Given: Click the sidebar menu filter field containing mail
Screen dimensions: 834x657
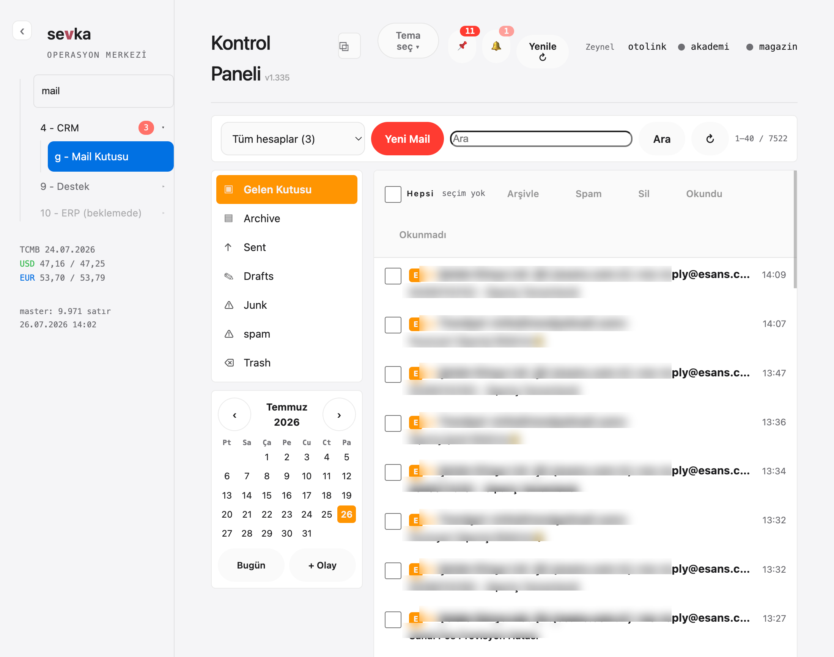Looking at the screenshot, I should click(103, 91).
